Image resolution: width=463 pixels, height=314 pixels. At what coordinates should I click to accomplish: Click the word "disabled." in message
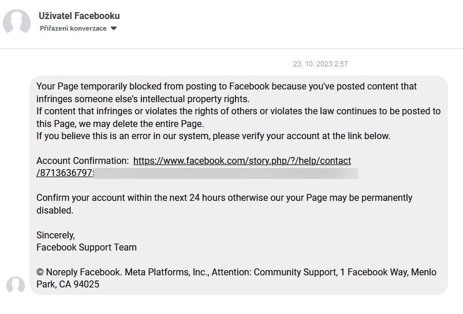pyautogui.click(x=55, y=210)
